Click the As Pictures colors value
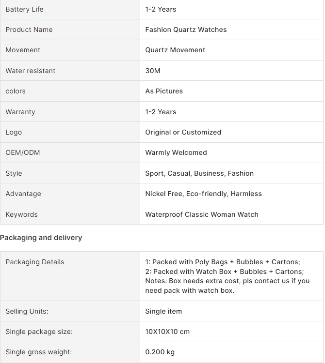Viewport: 325px width, 363px height. [164, 91]
